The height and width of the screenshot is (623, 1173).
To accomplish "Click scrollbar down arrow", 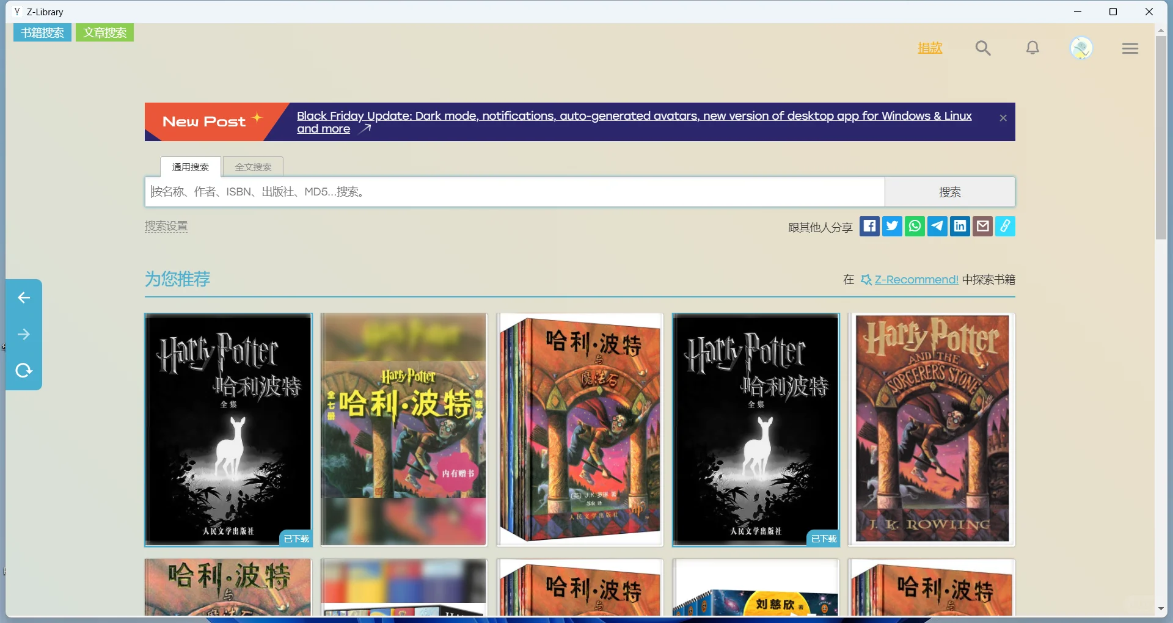I will [1161, 609].
